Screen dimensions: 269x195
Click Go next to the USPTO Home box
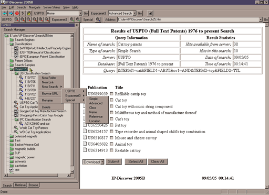86,13
